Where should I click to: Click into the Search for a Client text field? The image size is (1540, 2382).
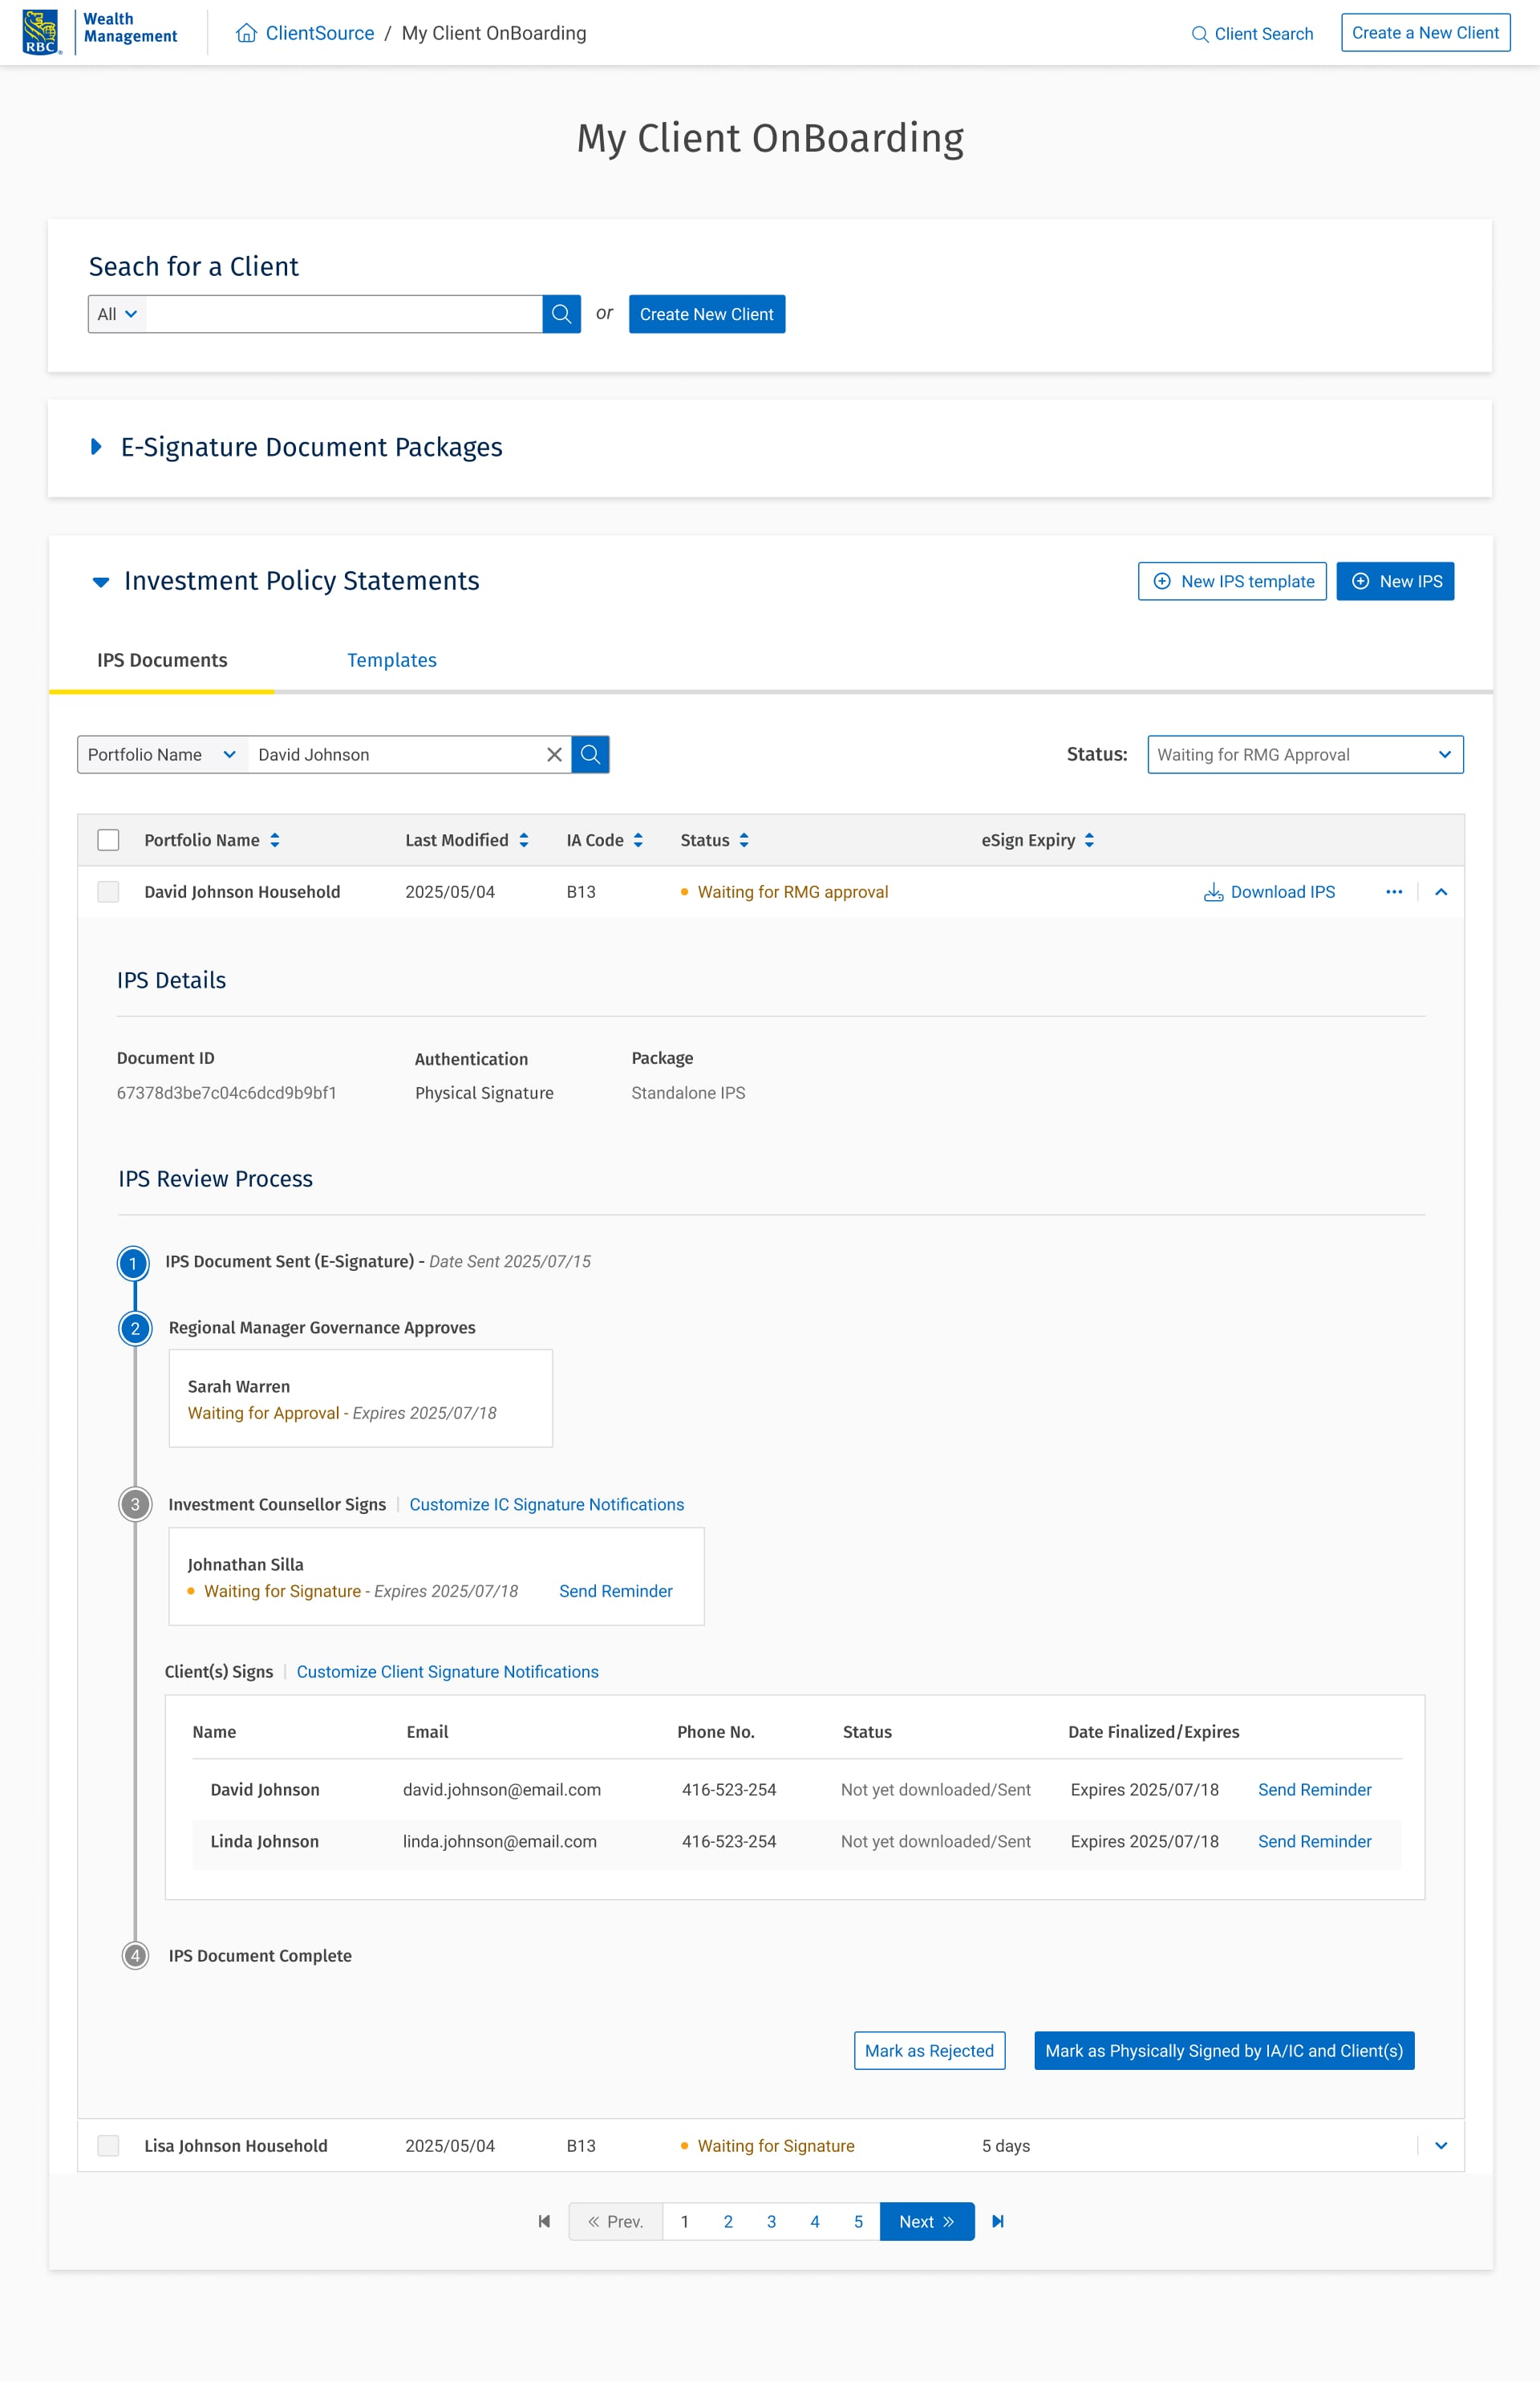[343, 314]
